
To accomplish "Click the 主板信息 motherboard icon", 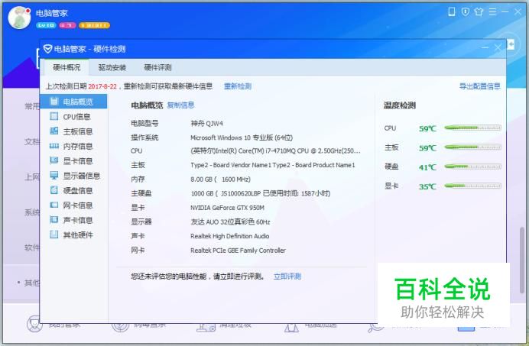I will [54, 131].
